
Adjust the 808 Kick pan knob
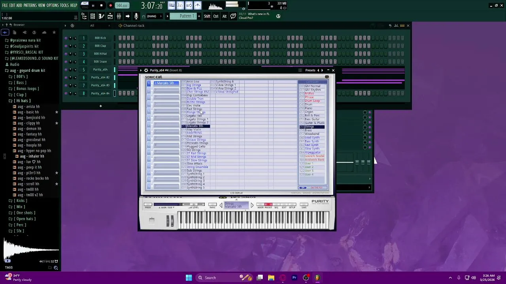[70, 38]
